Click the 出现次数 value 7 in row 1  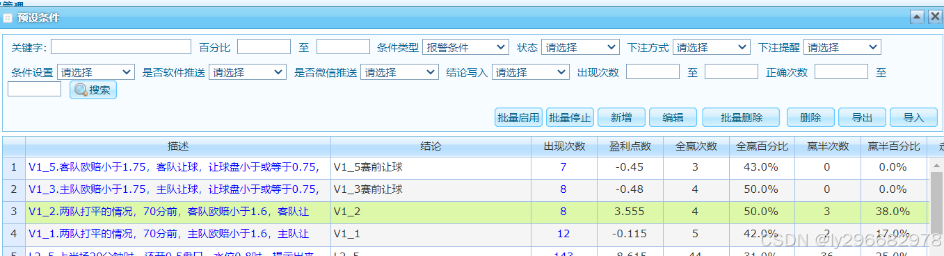pos(563,167)
